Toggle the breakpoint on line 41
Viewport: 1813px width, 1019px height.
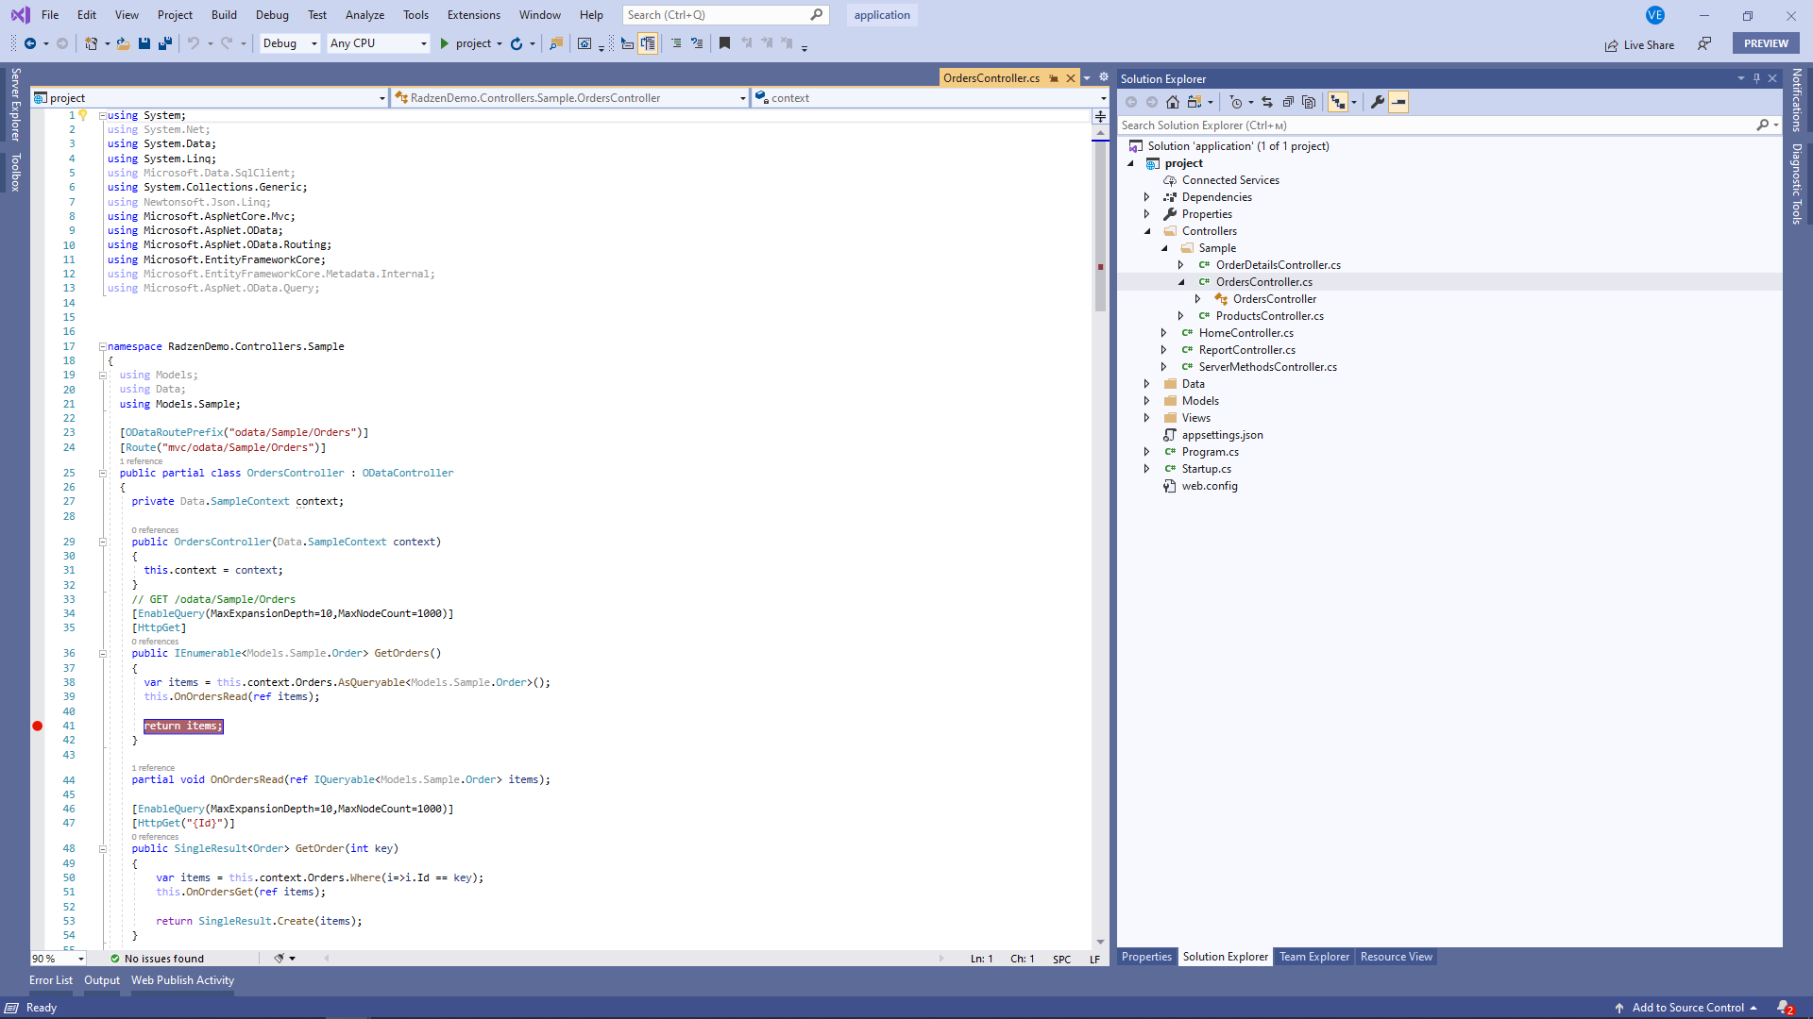coord(38,726)
